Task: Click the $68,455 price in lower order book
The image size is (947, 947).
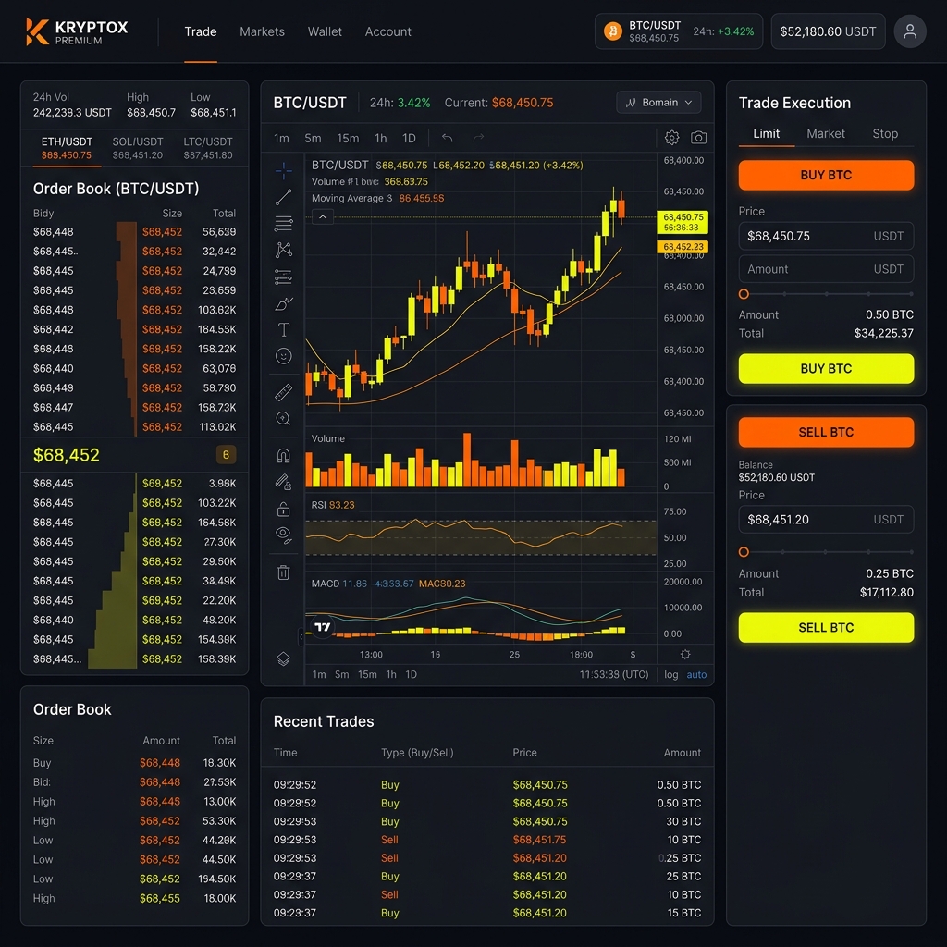Action: click(159, 898)
